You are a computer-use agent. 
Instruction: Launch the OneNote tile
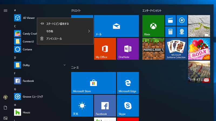pyautogui.click(x=128, y=49)
